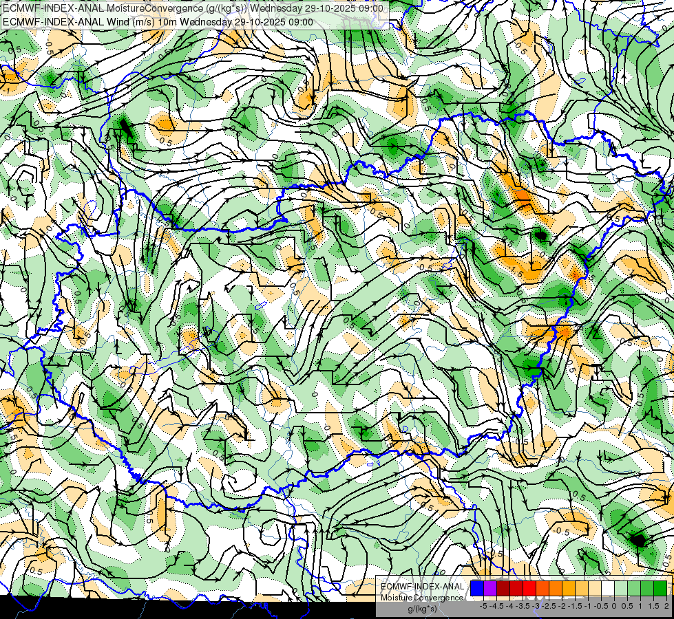Click the g/(kg*s) unit label

coord(423,609)
